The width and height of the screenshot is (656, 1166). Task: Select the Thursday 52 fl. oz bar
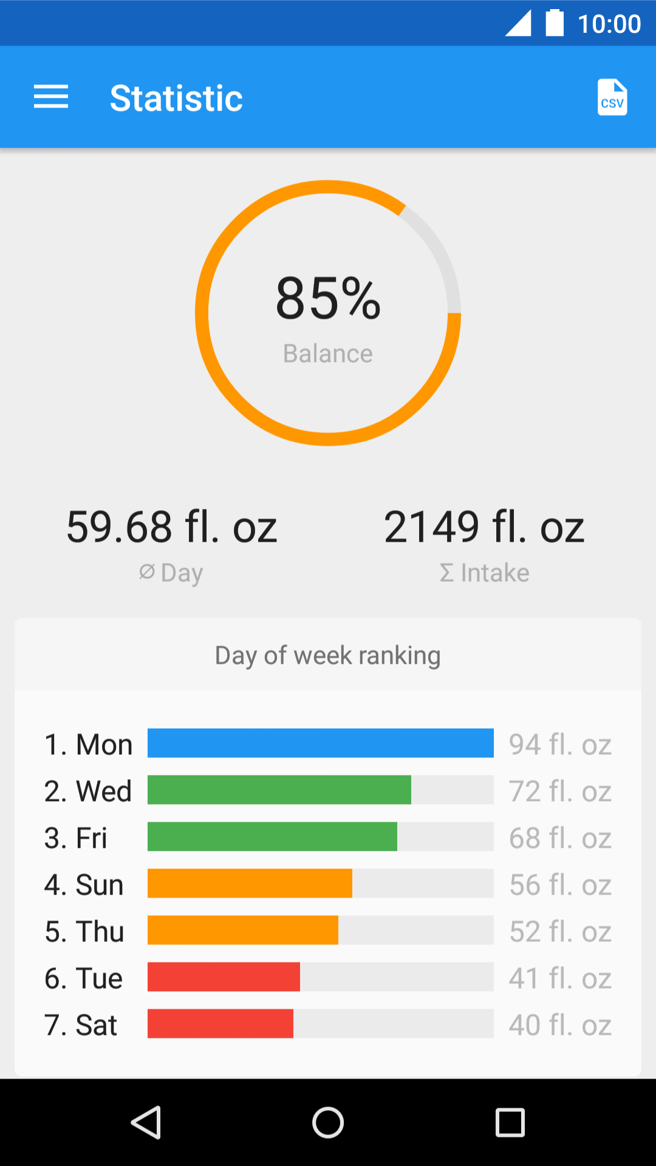[x=243, y=930]
